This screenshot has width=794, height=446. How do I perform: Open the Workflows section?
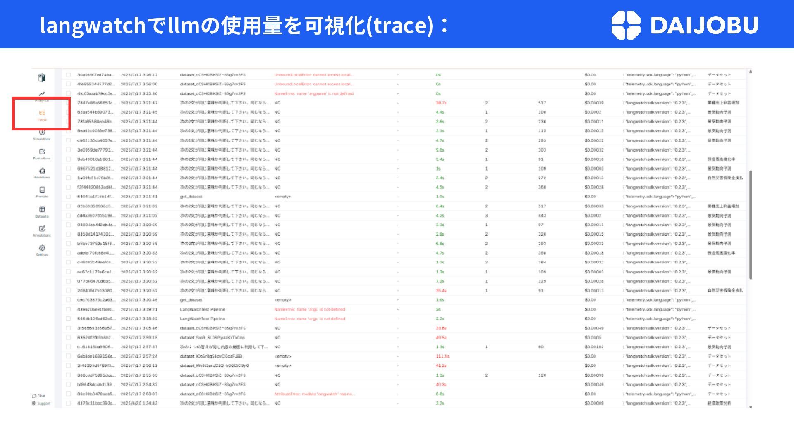[x=42, y=173]
